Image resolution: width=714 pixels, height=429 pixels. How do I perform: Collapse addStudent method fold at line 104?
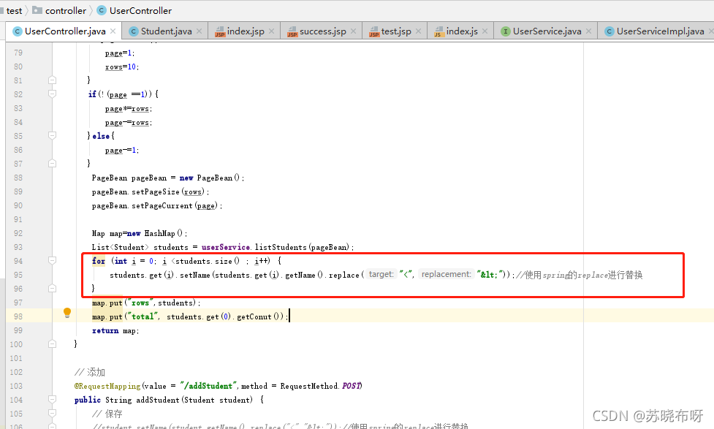pyautogui.click(x=53, y=399)
